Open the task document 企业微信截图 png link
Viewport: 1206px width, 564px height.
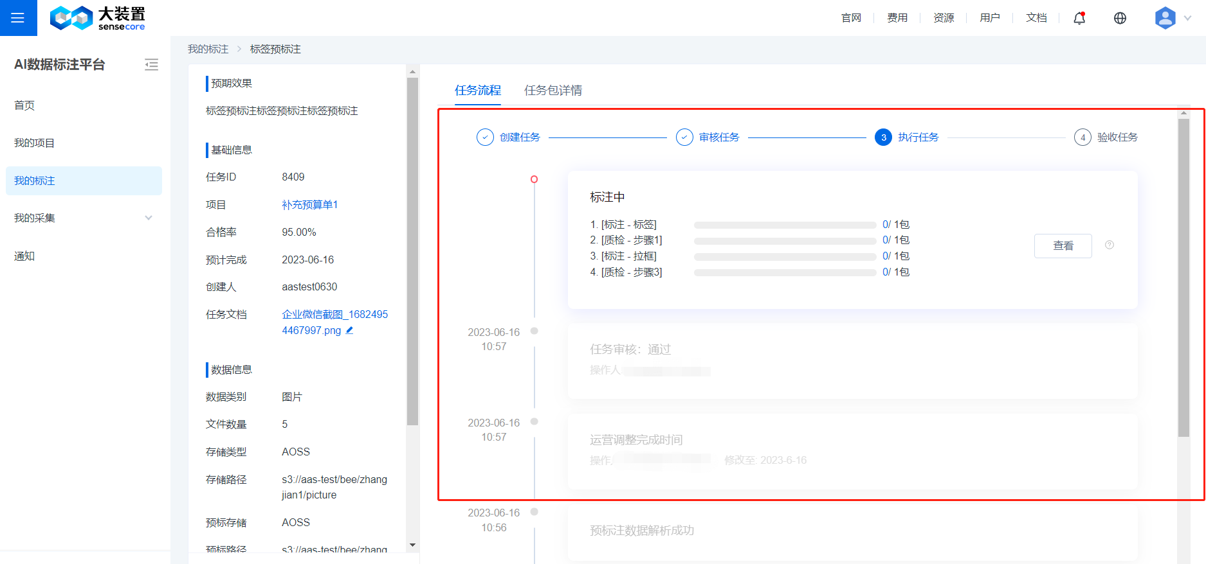[x=334, y=322]
